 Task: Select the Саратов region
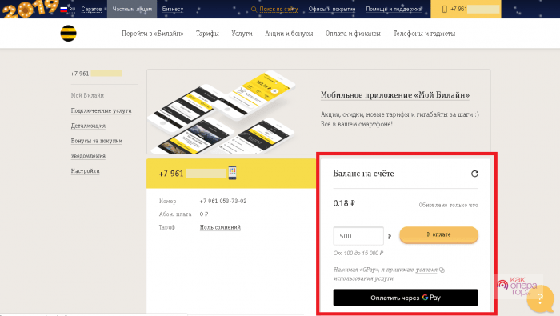91,10
